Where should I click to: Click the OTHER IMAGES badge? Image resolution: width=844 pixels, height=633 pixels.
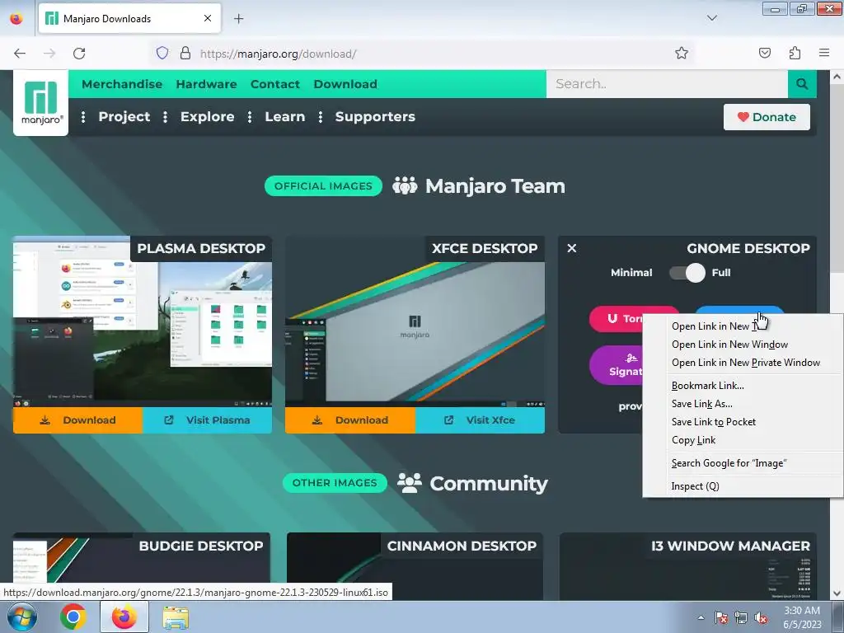[x=335, y=483]
